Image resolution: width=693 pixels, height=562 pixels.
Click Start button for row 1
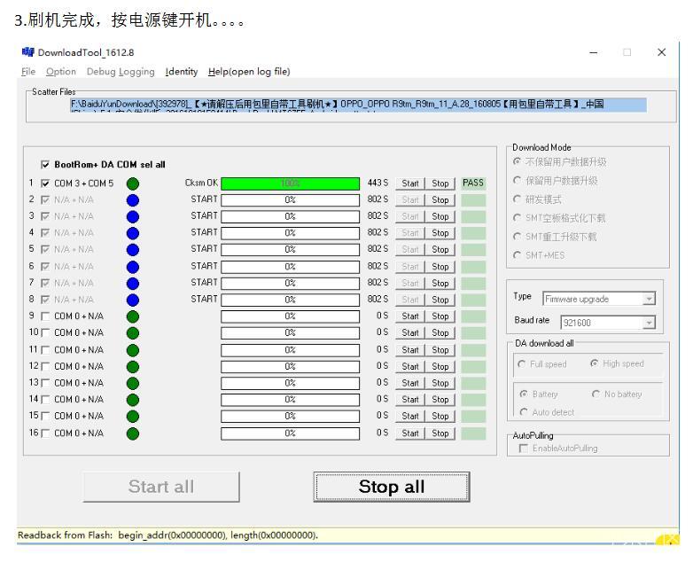pyautogui.click(x=410, y=183)
